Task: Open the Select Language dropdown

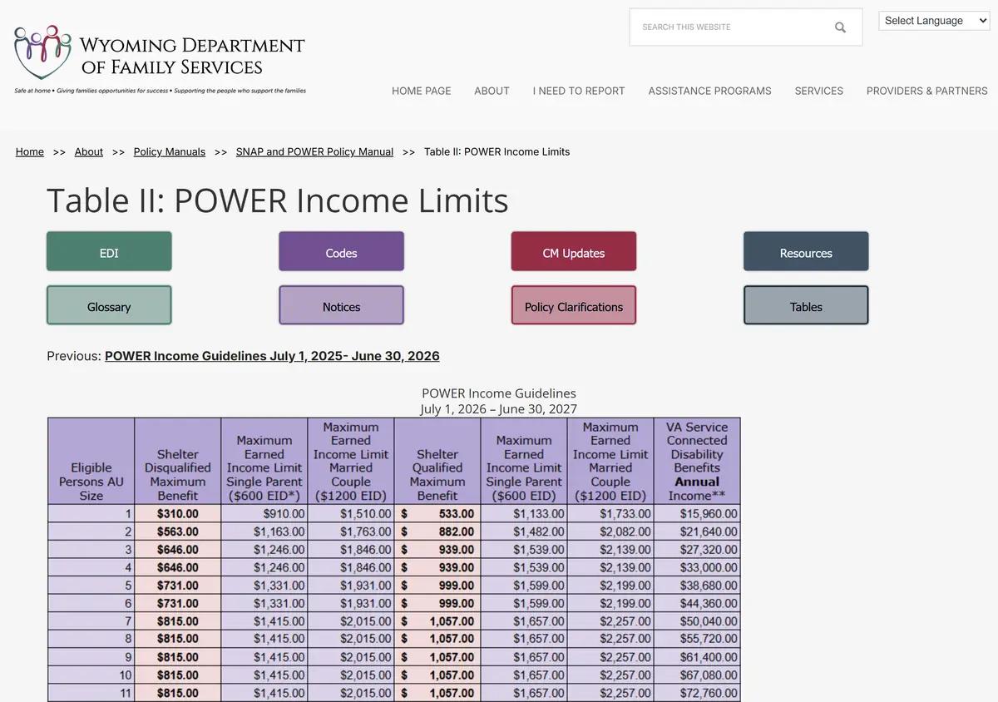Action: point(934,21)
